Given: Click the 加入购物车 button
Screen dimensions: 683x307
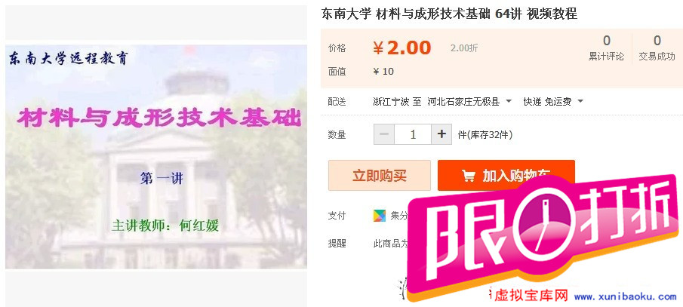Looking at the screenshot, I should (x=506, y=176).
